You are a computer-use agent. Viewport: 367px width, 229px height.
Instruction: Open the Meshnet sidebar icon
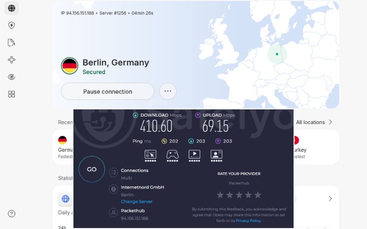click(x=11, y=60)
